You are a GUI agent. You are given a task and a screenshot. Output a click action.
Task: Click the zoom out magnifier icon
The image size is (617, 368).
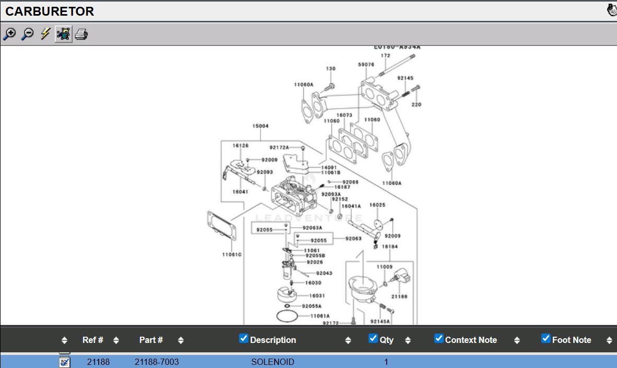[27, 34]
